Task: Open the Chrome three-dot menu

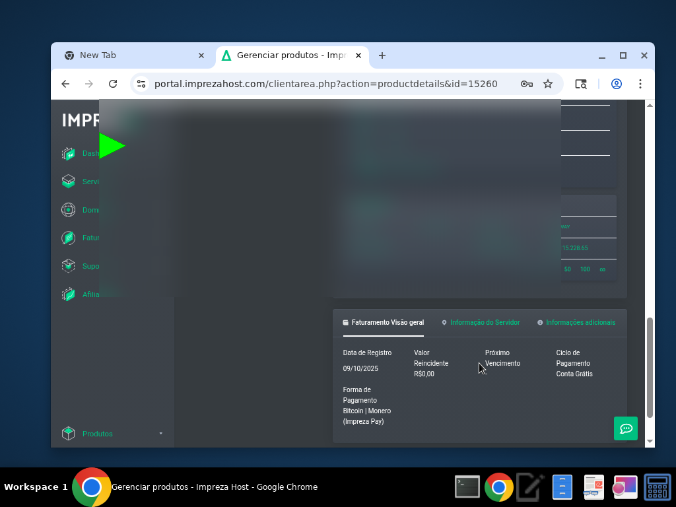Action: point(640,84)
